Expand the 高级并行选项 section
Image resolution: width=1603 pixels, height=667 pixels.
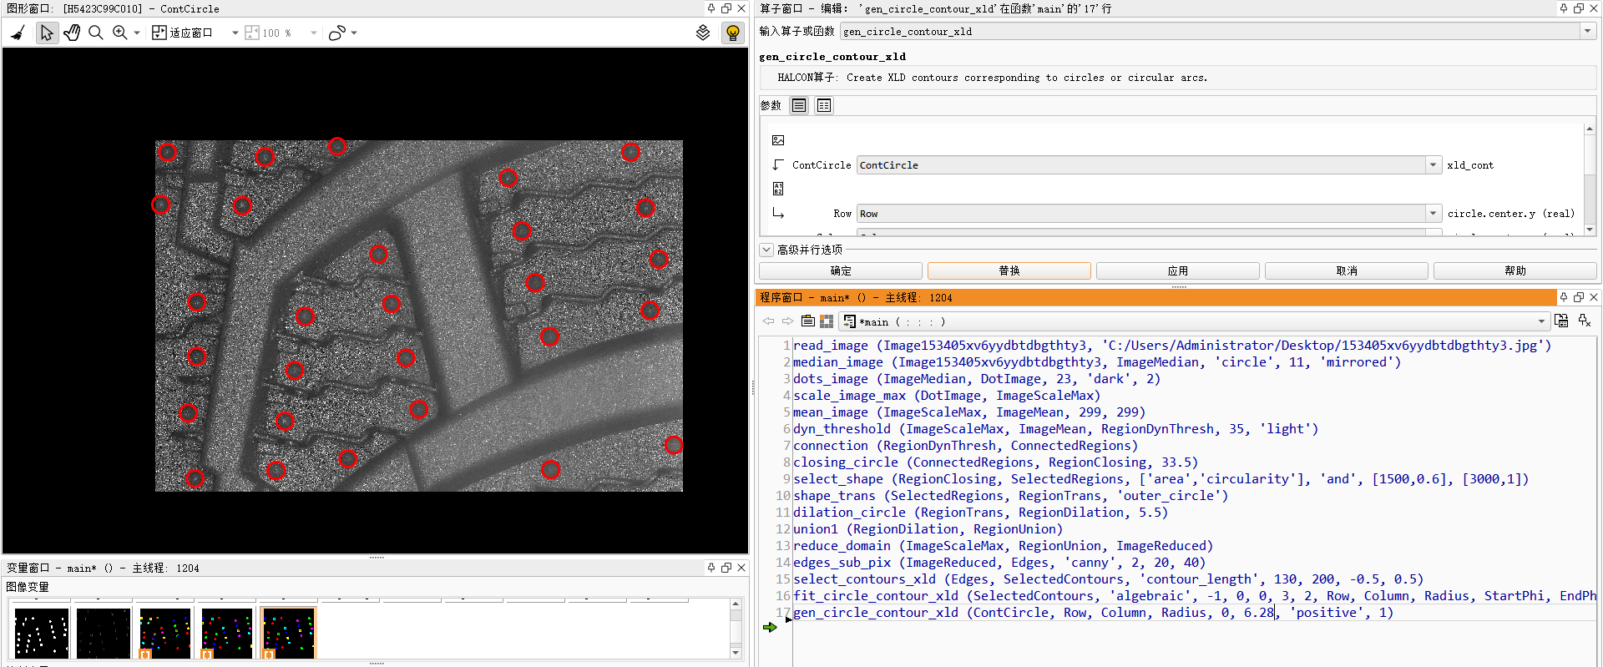click(766, 250)
